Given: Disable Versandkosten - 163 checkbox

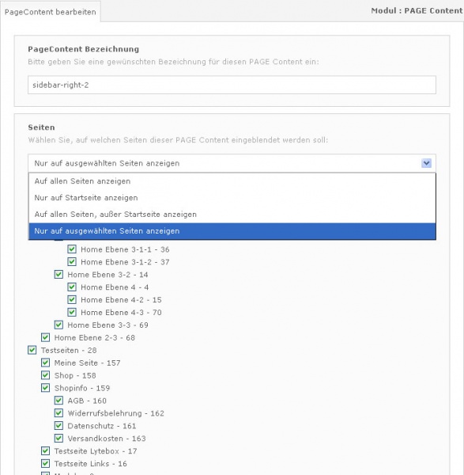Looking at the screenshot, I should [58, 439].
